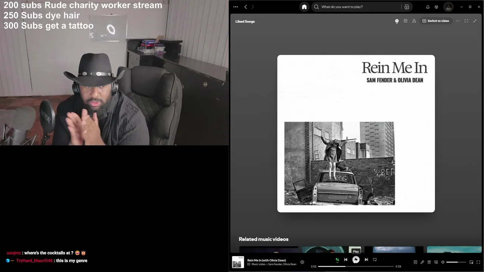Click the round Play button in player bar
The width and height of the screenshot is (484, 272).
[356, 260]
